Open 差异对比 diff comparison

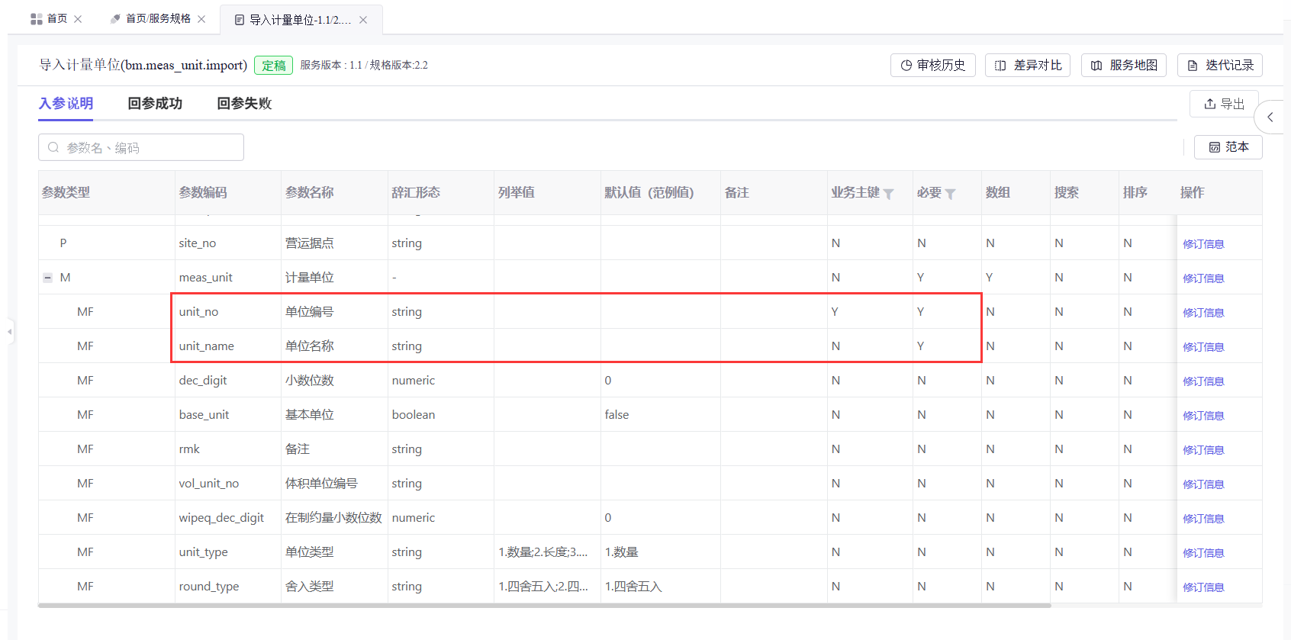pyautogui.click(x=1028, y=66)
